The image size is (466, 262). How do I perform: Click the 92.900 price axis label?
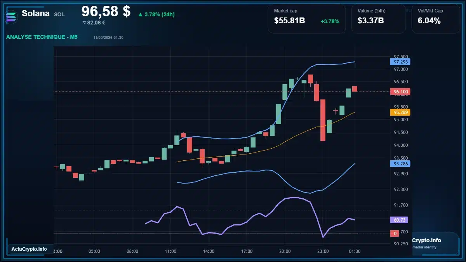pyautogui.click(x=401, y=174)
